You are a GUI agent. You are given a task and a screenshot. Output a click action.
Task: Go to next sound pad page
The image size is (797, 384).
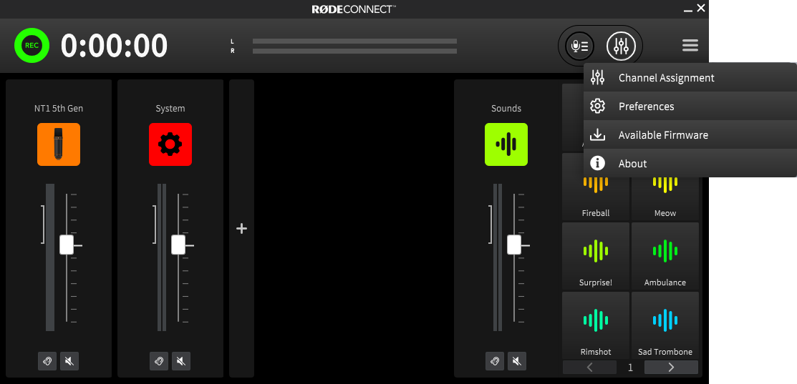(x=671, y=368)
